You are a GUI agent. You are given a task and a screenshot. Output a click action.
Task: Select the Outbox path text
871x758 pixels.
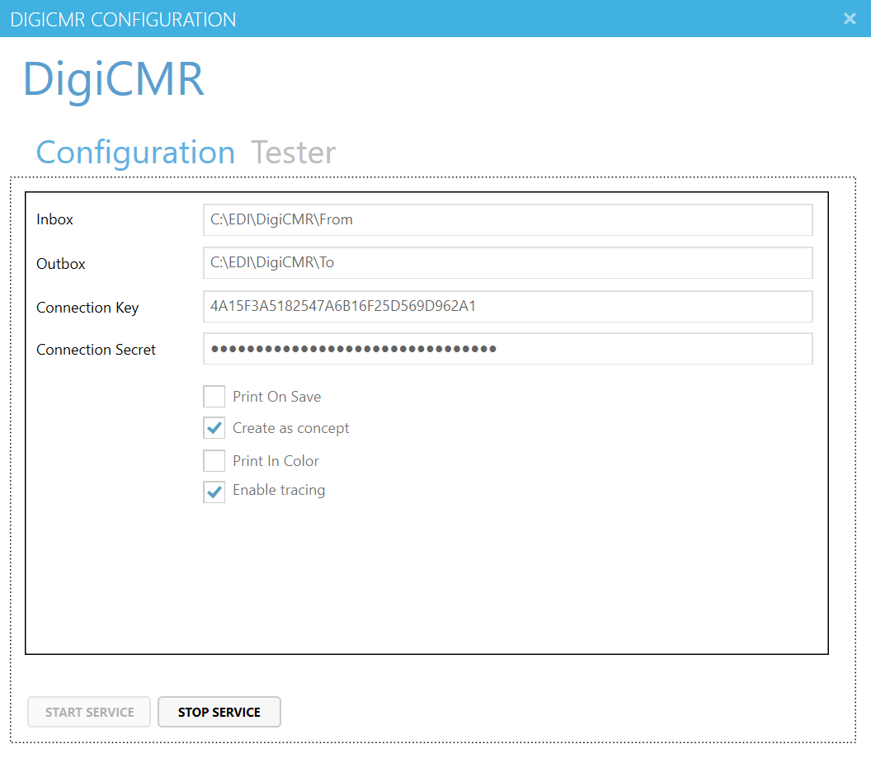(507, 263)
